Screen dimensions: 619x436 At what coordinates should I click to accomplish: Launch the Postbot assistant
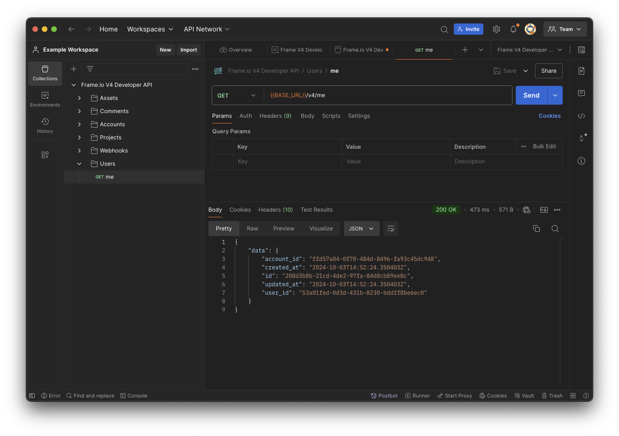pos(384,396)
